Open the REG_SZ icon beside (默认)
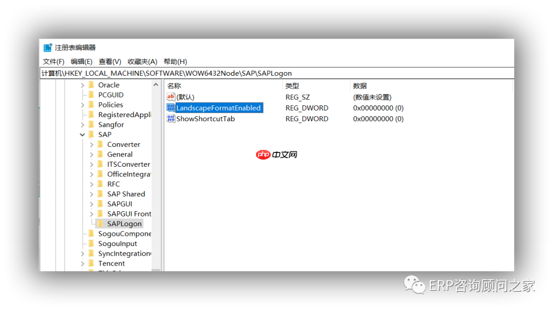 [x=170, y=97]
